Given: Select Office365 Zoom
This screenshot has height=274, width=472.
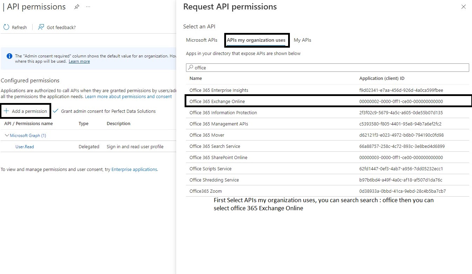Looking at the screenshot, I should tap(327, 191).
